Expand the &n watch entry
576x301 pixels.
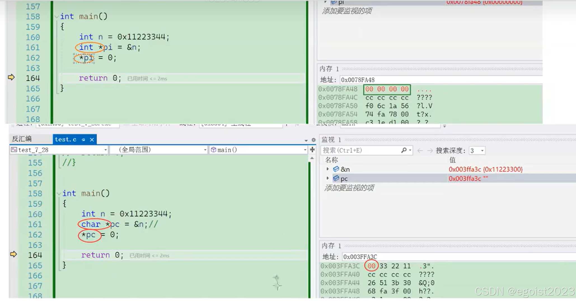(x=327, y=169)
